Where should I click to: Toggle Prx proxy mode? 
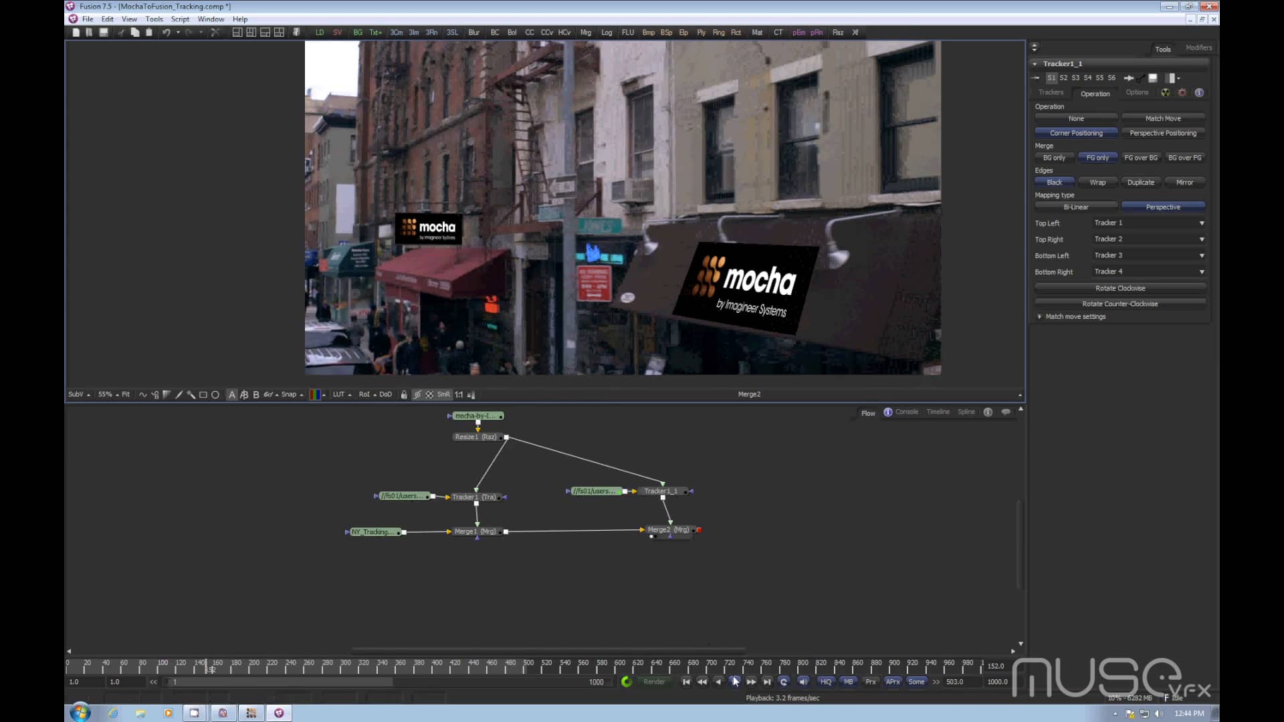coord(871,682)
